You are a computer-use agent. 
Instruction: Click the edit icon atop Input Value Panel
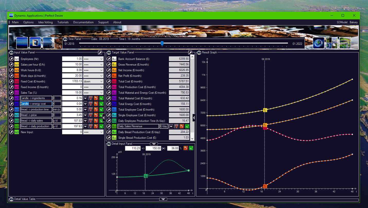pos(100,53)
